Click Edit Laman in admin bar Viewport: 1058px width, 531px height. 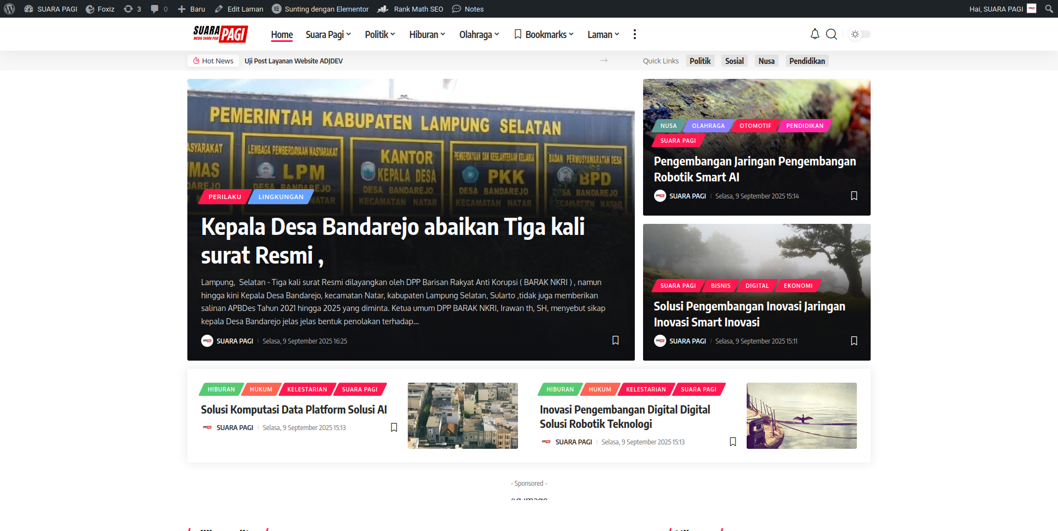(239, 9)
